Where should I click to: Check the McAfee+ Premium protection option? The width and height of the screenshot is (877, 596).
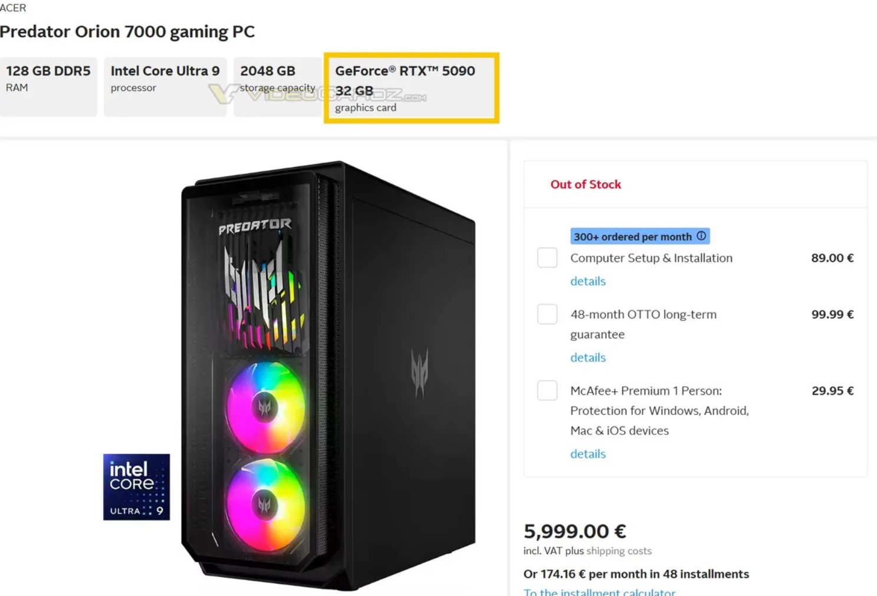click(x=547, y=390)
